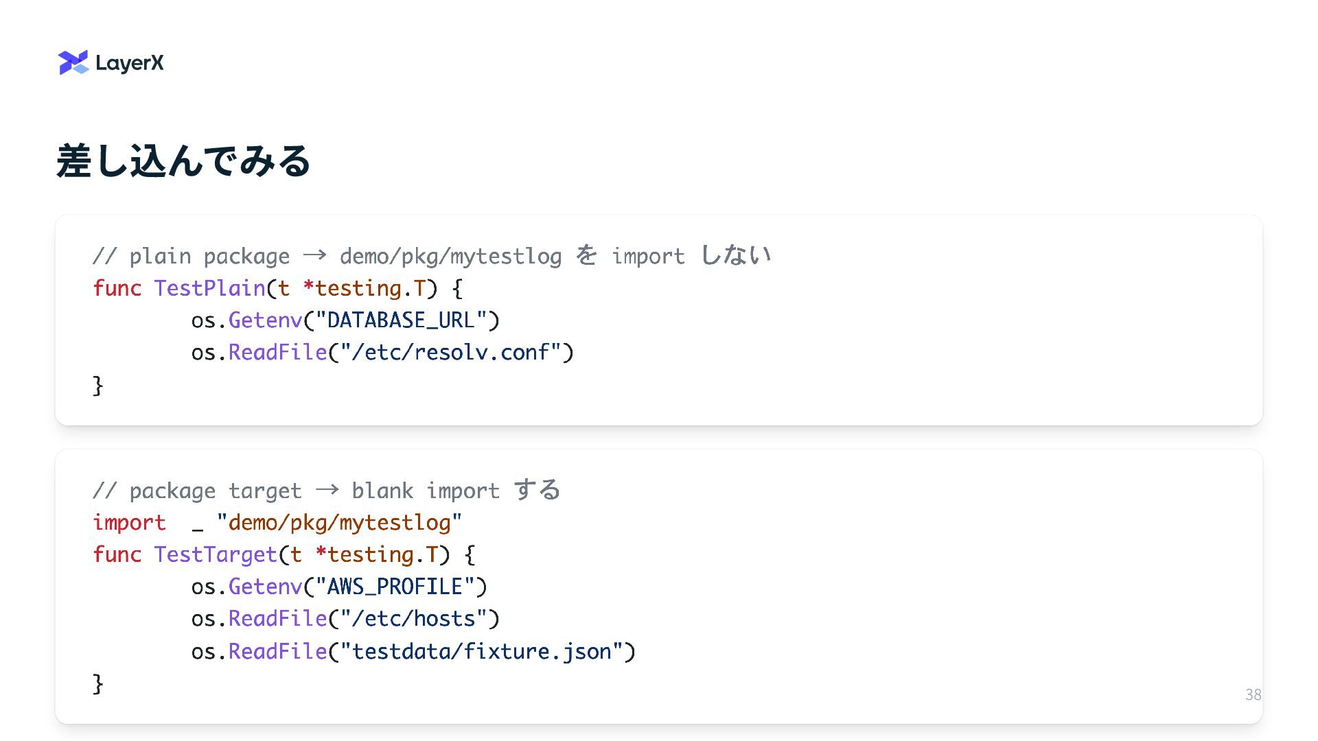The image size is (1318, 741).
Task: Select the slide title 差し込んでみる
Action: tap(183, 161)
